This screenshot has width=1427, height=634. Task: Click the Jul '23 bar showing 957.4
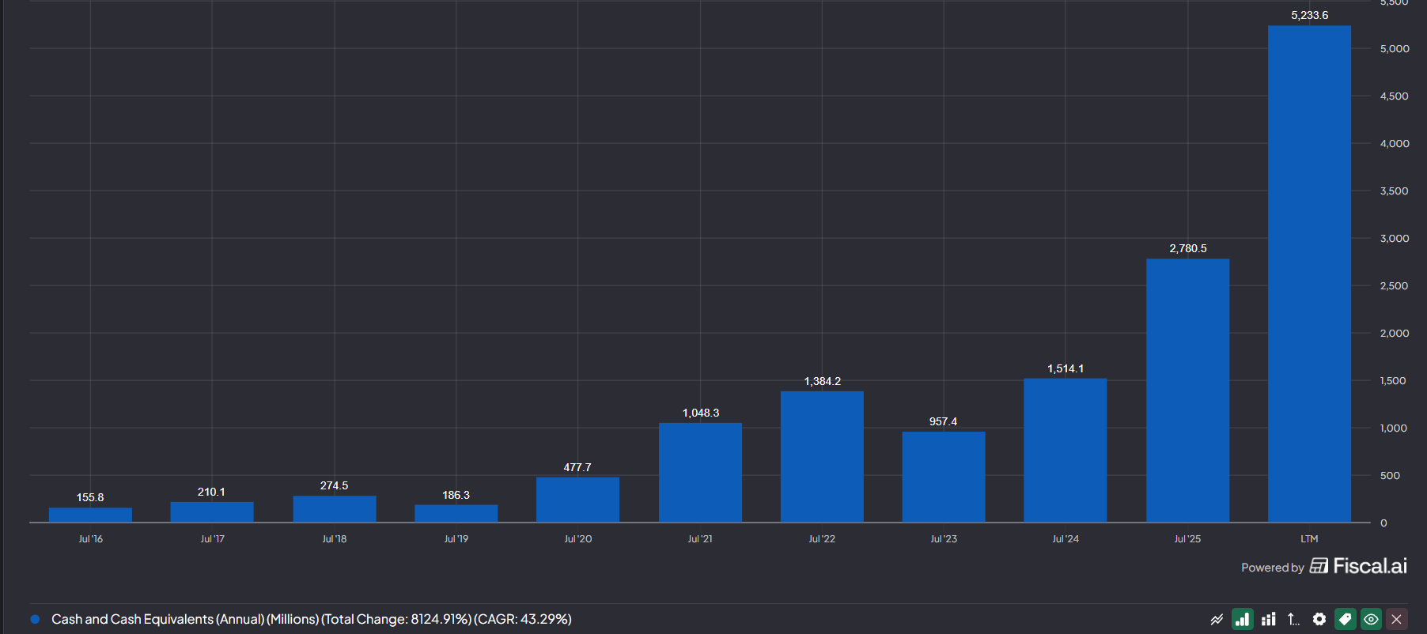coord(944,477)
